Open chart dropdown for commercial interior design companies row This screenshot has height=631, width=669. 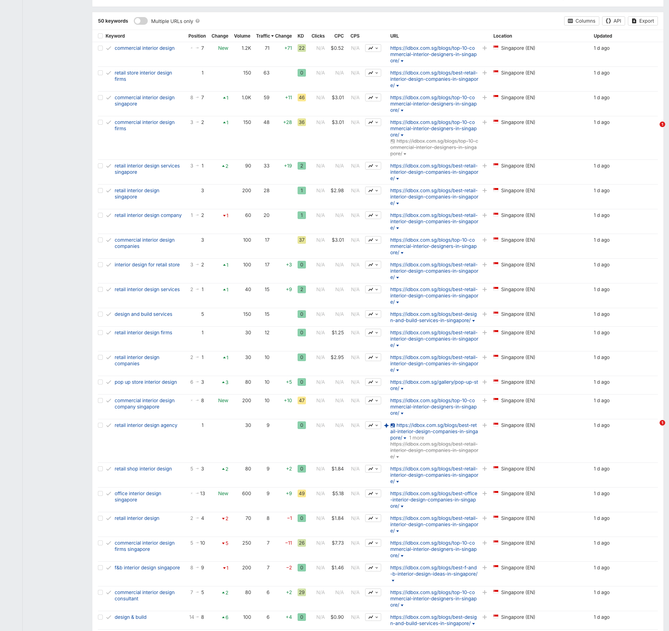[373, 240]
